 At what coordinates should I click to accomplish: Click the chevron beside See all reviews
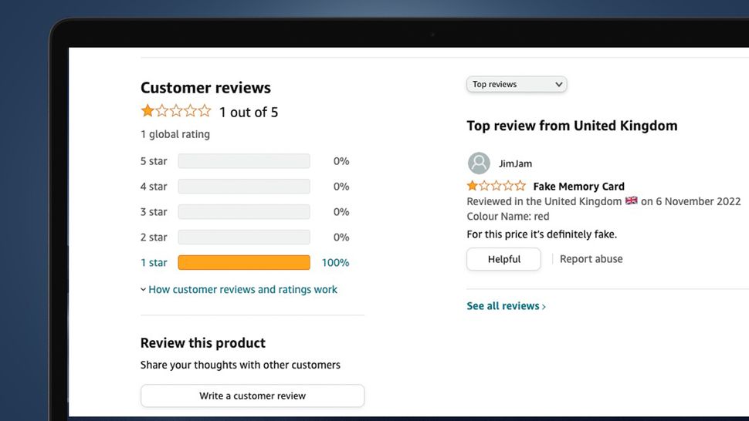[544, 307]
